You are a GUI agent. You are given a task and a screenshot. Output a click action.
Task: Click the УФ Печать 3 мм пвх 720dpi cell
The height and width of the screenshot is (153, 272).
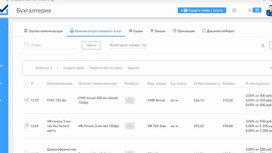click(x=99, y=126)
